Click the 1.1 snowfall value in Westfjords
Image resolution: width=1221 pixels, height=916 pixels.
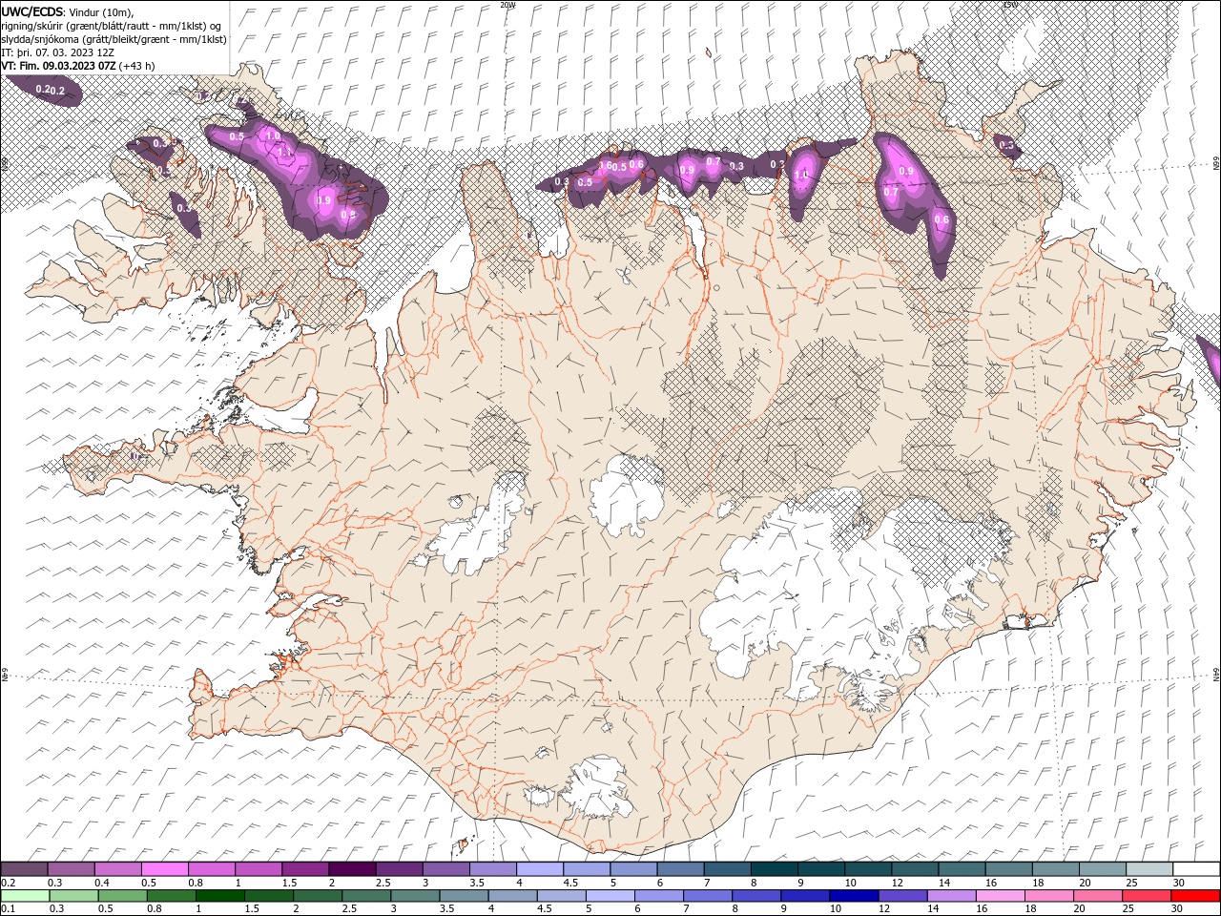click(x=284, y=152)
